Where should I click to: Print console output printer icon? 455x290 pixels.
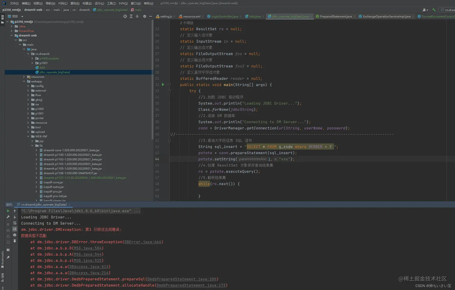pyautogui.click(x=15, y=235)
